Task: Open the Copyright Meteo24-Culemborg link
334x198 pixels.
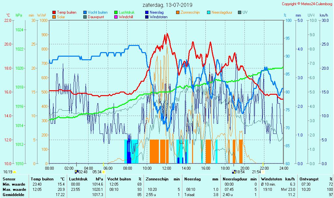Action: click(x=307, y=4)
